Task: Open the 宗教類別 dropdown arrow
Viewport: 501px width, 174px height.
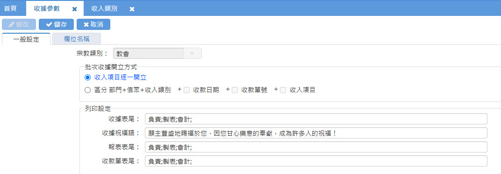Action: [192, 53]
